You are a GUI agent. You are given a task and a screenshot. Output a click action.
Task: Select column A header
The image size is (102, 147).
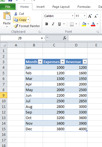pos(16,45)
